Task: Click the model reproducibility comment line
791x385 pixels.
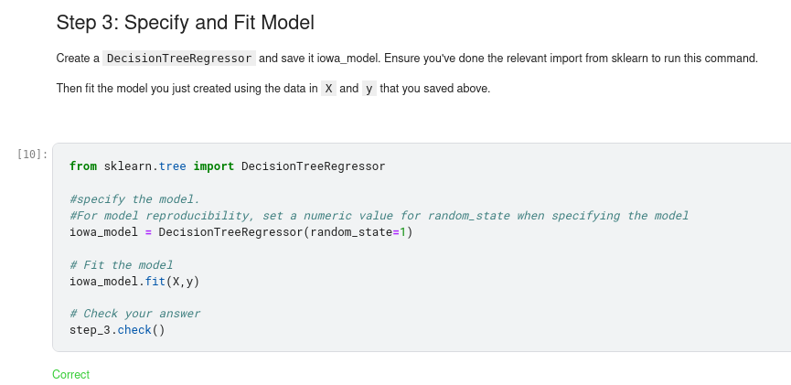Action: tap(379, 216)
